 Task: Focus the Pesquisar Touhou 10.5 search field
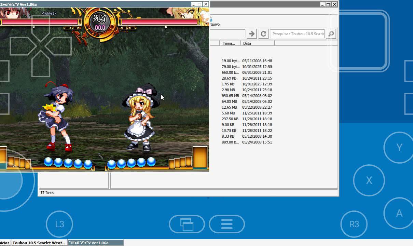tap(298, 33)
